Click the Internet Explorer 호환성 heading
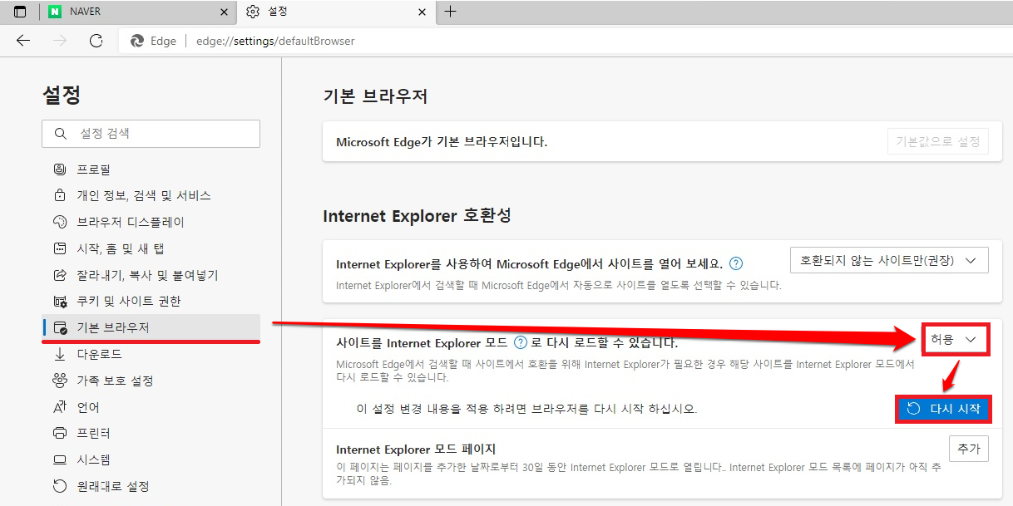Viewport: 1013px width, 506px height. click(x=417, y=216)
